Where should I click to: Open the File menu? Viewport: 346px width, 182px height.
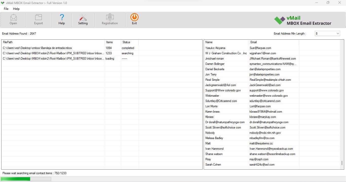(x=6, y=9)
